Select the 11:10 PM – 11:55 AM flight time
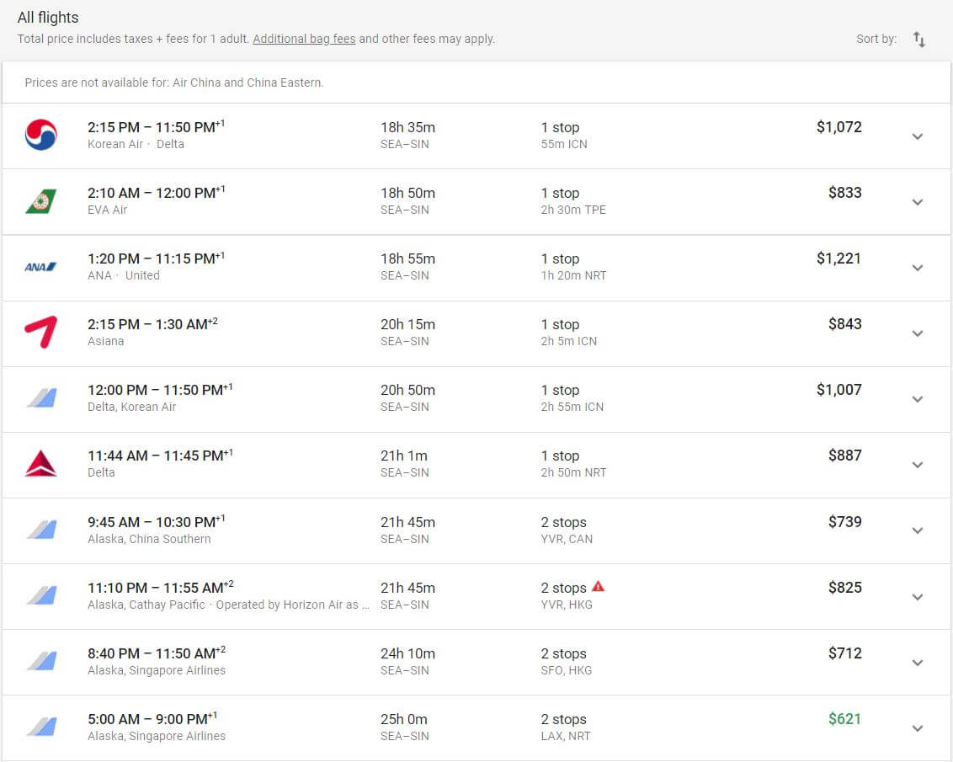 click(161, 587)
